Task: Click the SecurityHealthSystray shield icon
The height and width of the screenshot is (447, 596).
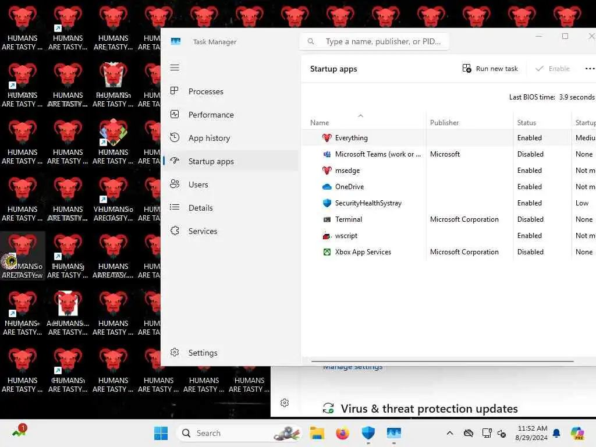Action: point(327,203)
